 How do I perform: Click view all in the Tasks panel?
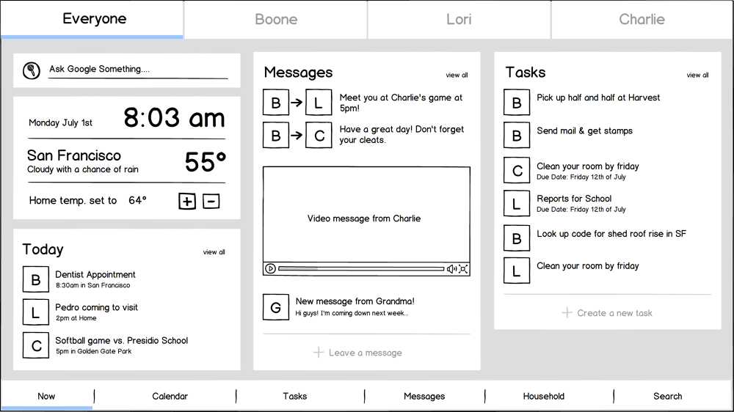697,75
